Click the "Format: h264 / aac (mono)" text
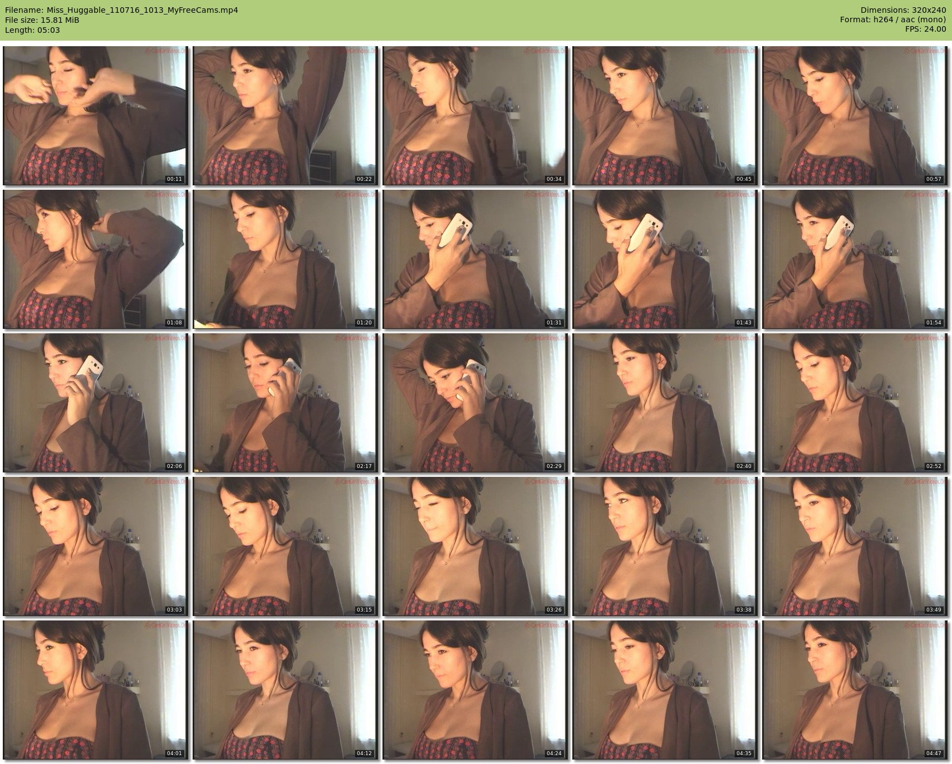The width and height of the screenshot is (952, 764). tap(893, 20)
